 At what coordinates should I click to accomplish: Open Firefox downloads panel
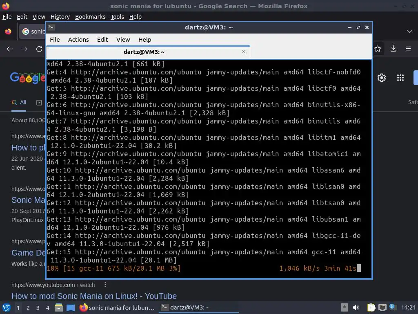pos(393,49)
